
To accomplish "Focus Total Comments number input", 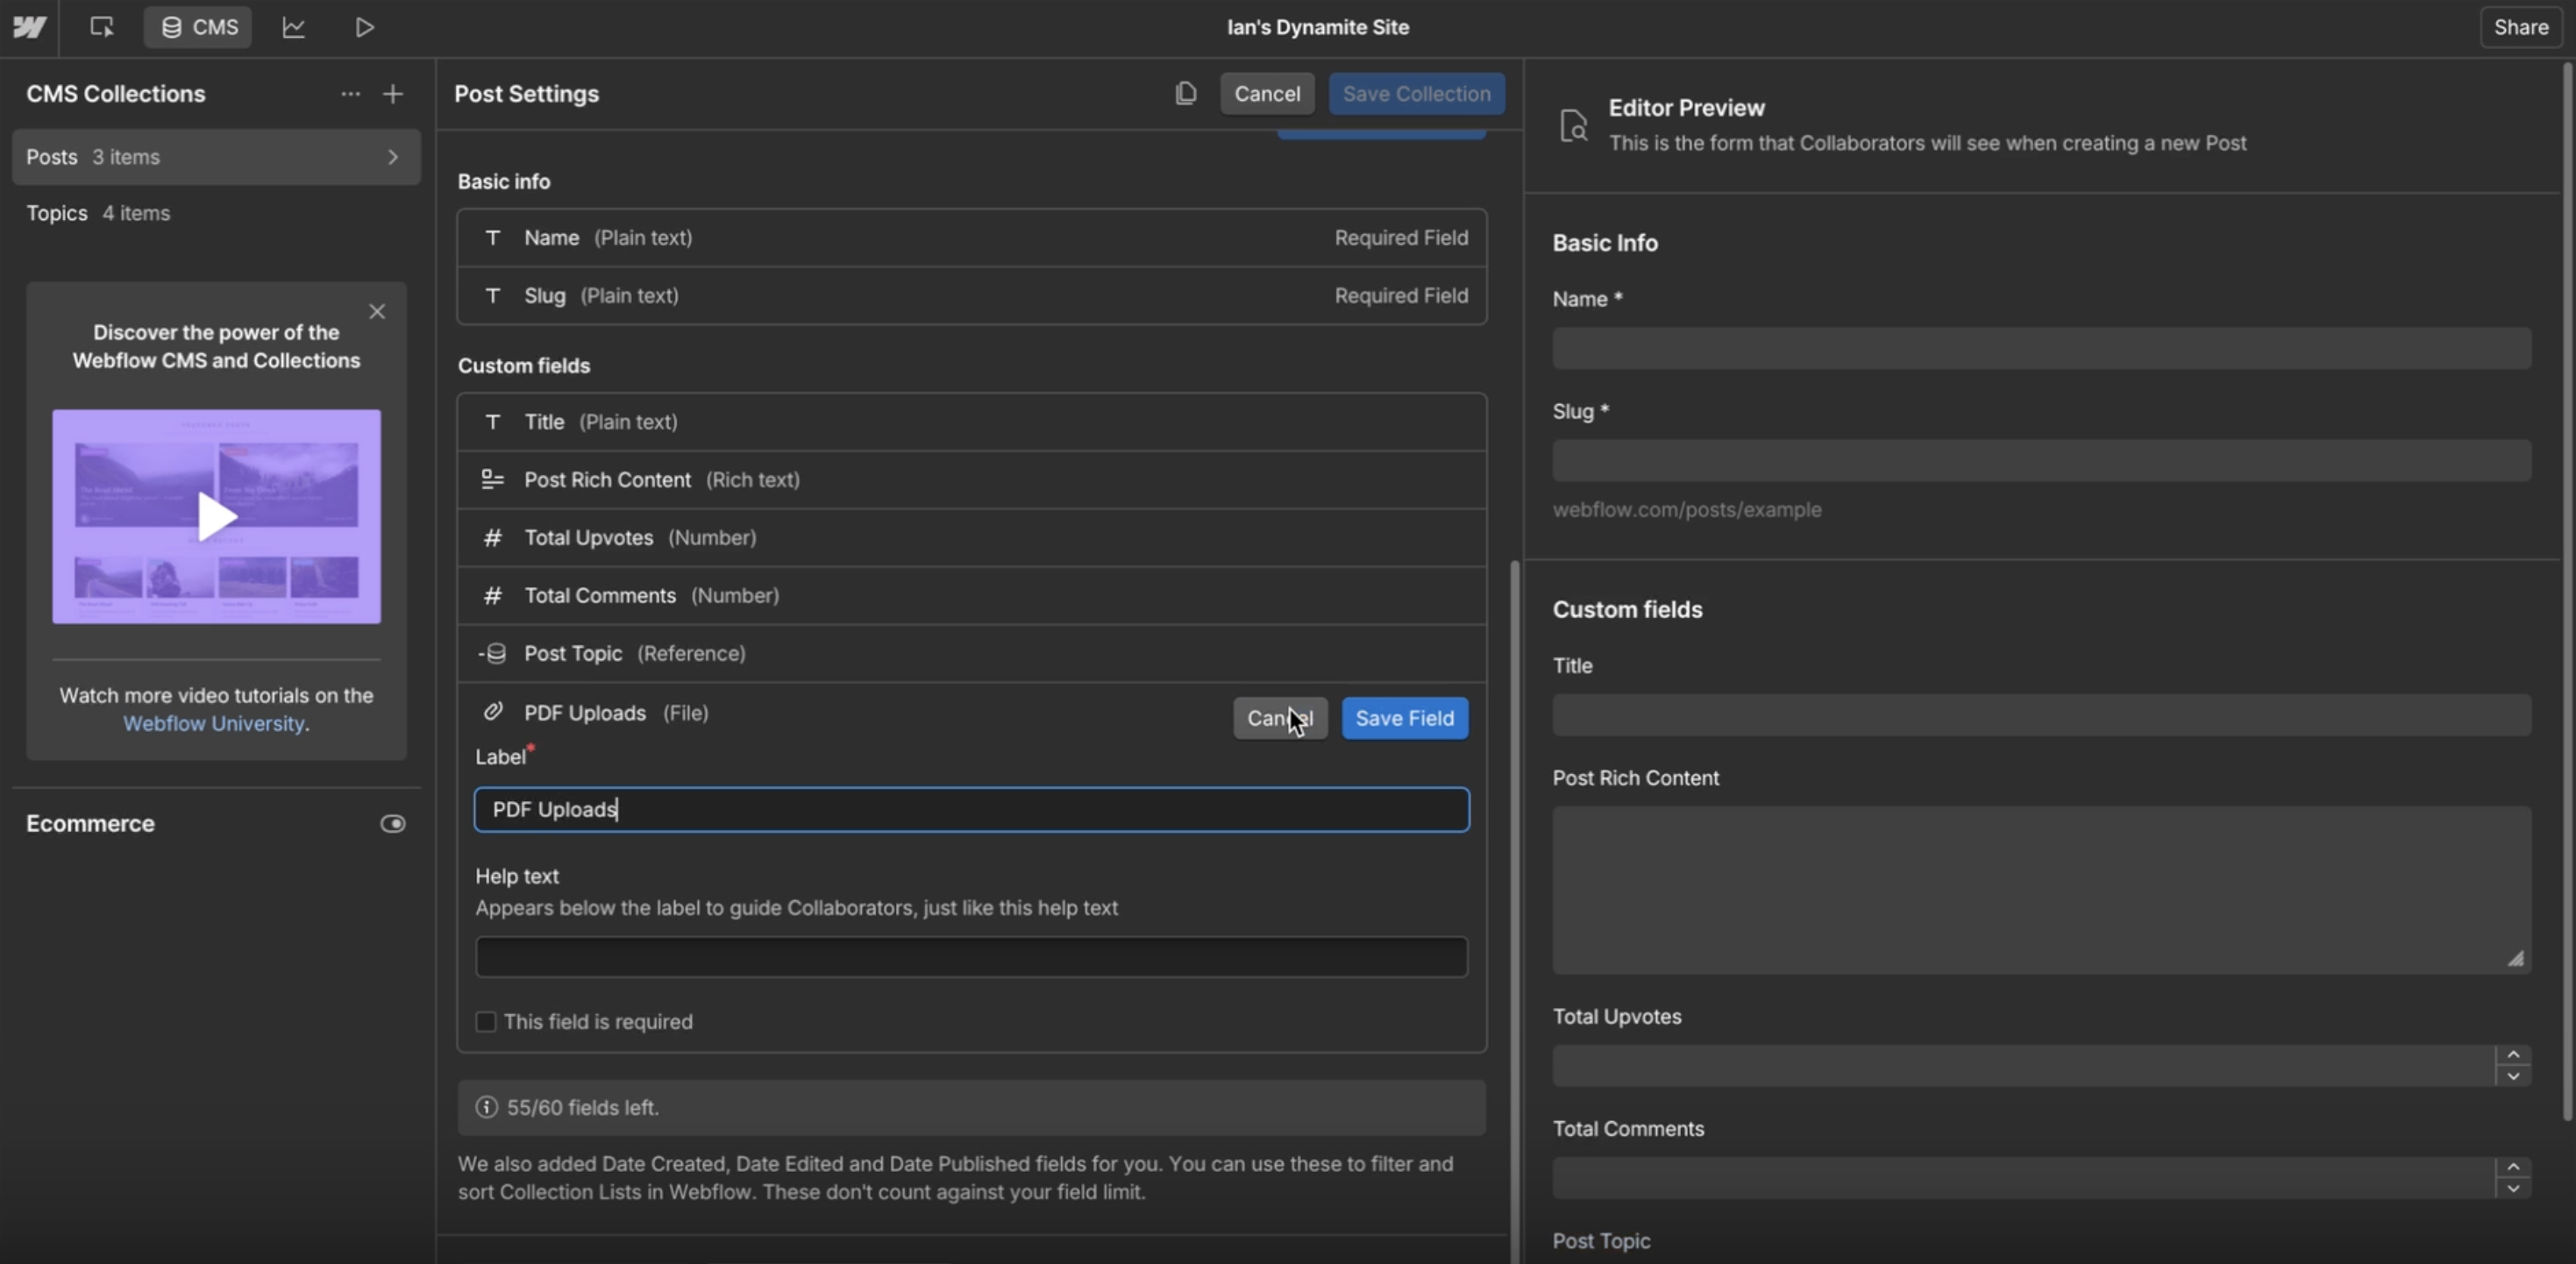I will pos(2024,1178).
